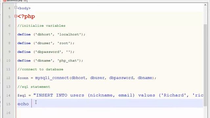Click the //initialize variables comment
Image resolution: width=210 pixels, height=118 pixels.
(x=41, y=26)
